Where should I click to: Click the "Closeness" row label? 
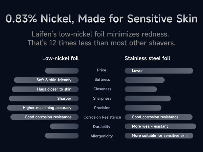pyautogui.click(x=101, y=89)
